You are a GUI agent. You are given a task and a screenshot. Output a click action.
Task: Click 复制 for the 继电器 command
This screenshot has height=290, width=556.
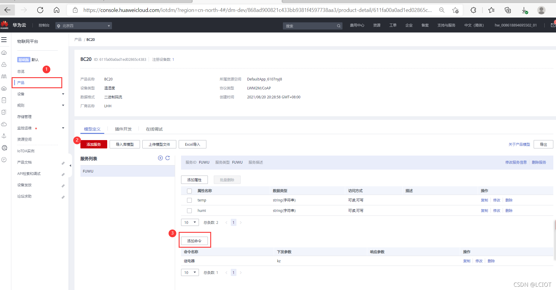coord(467,261)
